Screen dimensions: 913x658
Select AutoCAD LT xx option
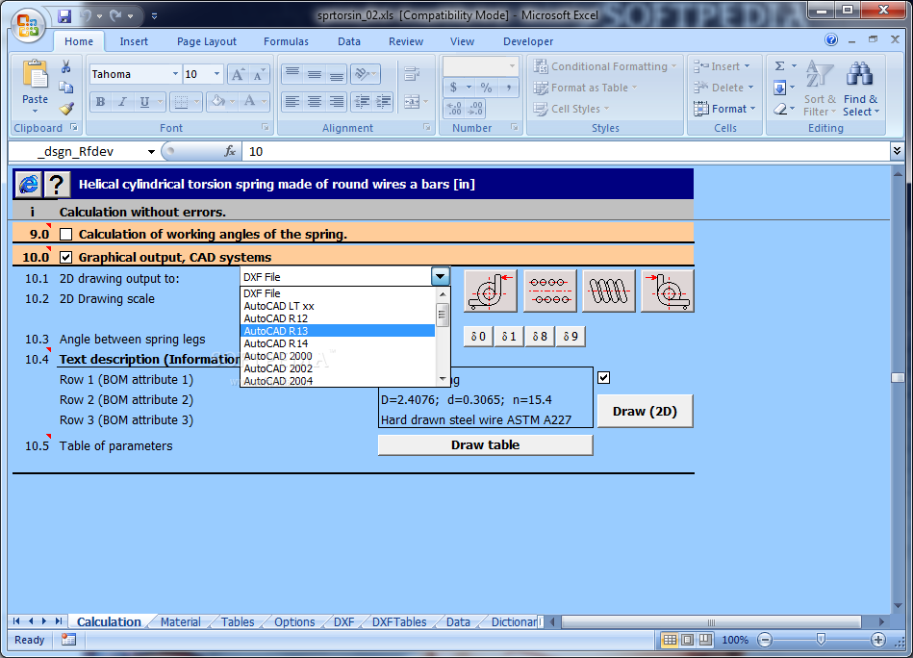(337, 306)
